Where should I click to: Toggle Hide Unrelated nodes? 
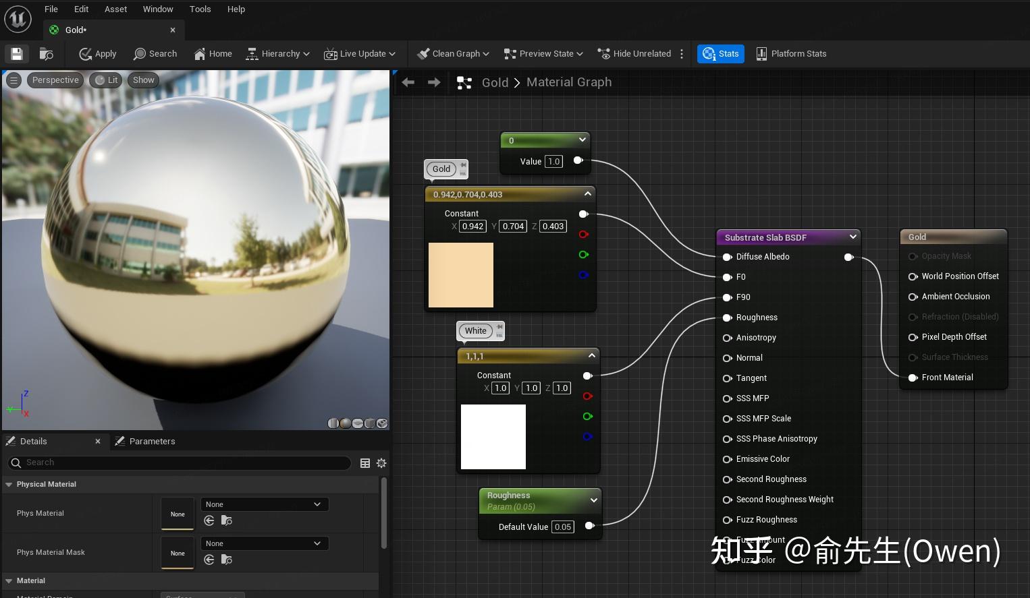pos(634,54)
